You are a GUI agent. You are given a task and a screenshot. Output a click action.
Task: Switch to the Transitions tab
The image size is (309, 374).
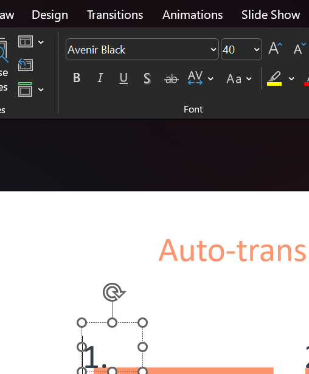[115, 15]
